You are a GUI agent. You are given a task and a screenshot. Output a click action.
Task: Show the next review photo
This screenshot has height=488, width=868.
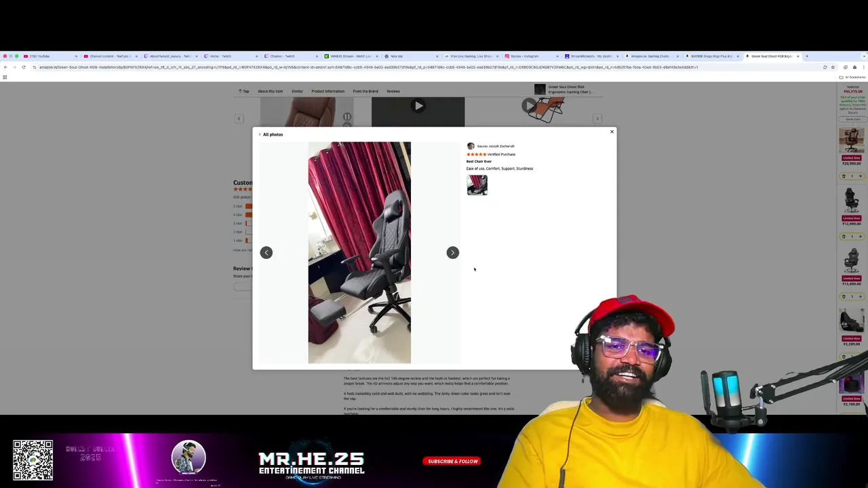452,252
